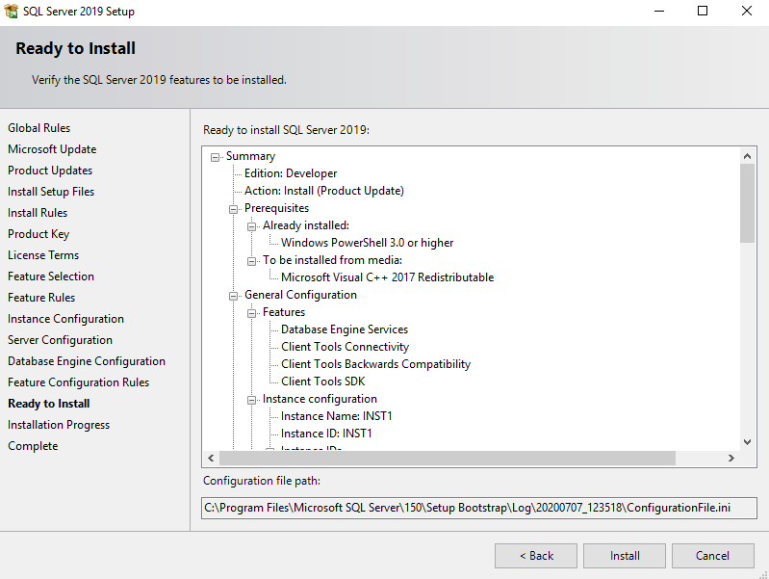Viewport: 769px width, 579px height.
Task: Click the configuration file path field
Action: coord(478,508)
